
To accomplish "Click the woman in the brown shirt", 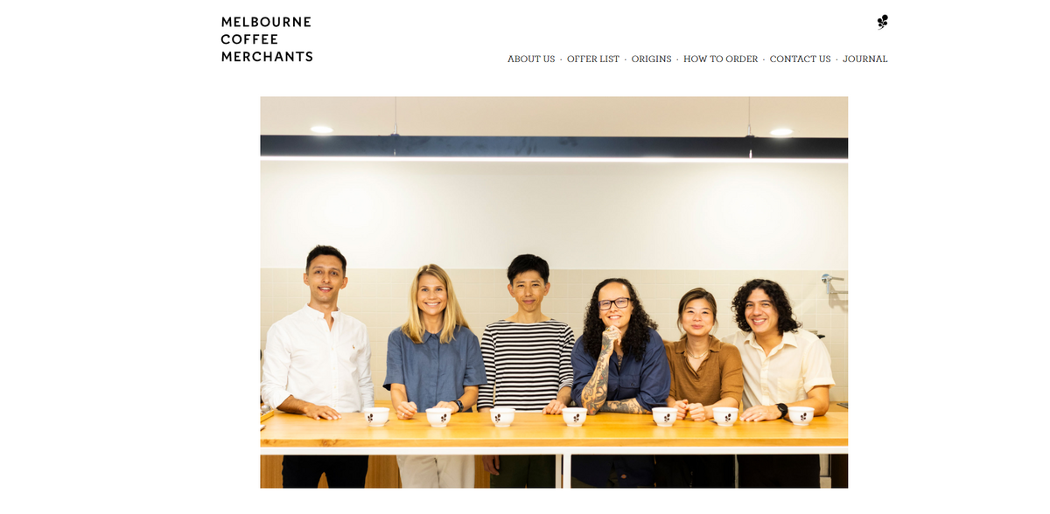I will (x=700, y=367).
